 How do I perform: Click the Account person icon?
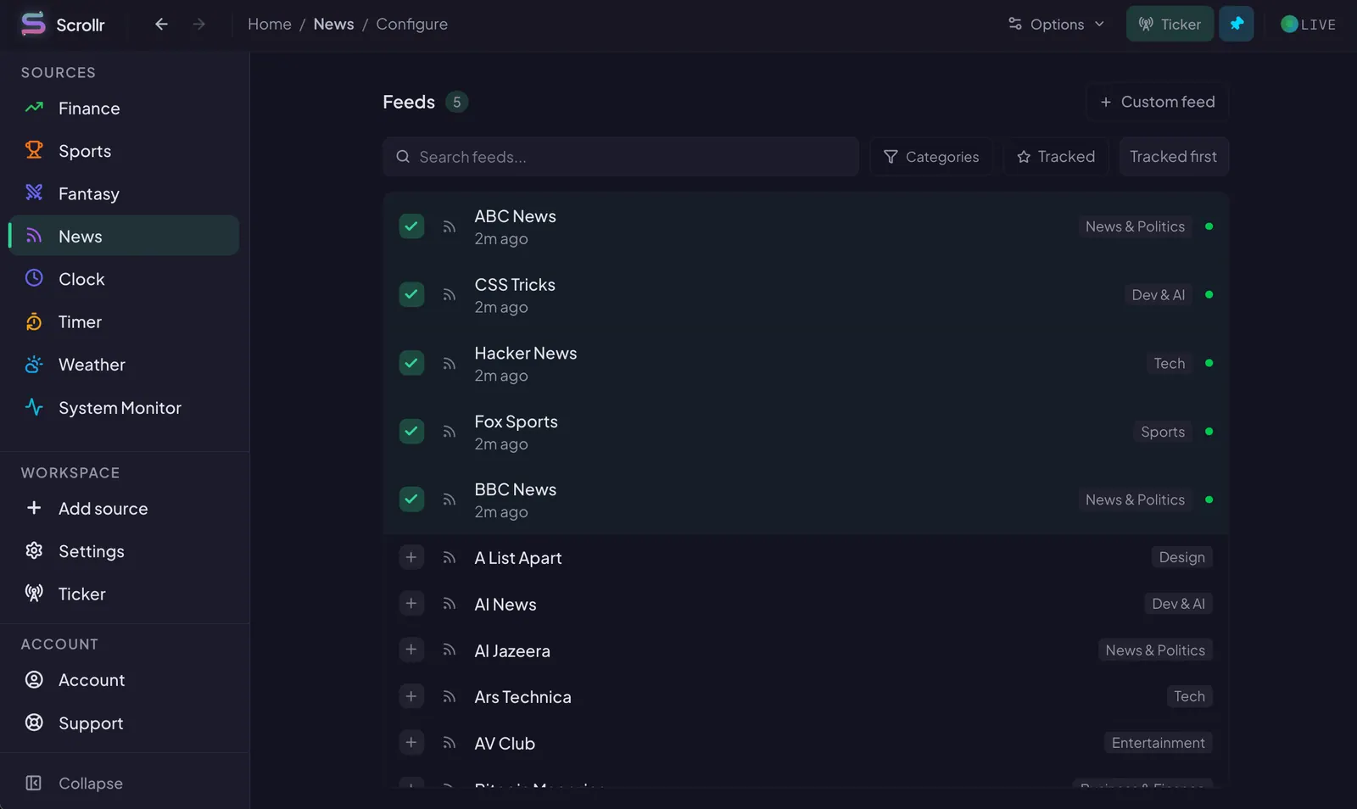(x=34, y=679)
